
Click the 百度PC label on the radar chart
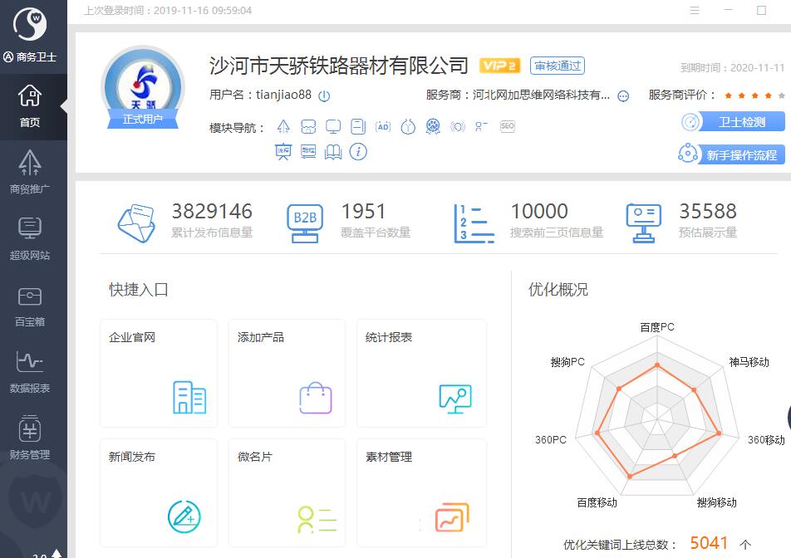656,327
